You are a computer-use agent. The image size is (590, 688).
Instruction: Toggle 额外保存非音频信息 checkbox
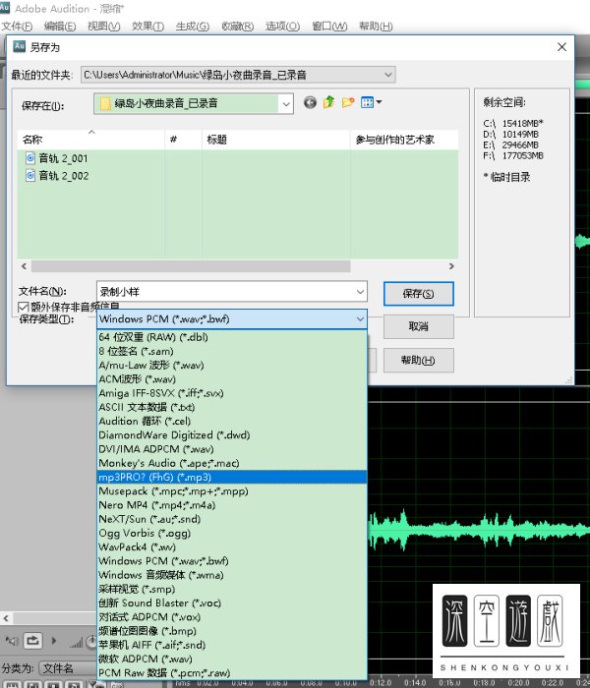pyautogui.click(x=24, y=307)
